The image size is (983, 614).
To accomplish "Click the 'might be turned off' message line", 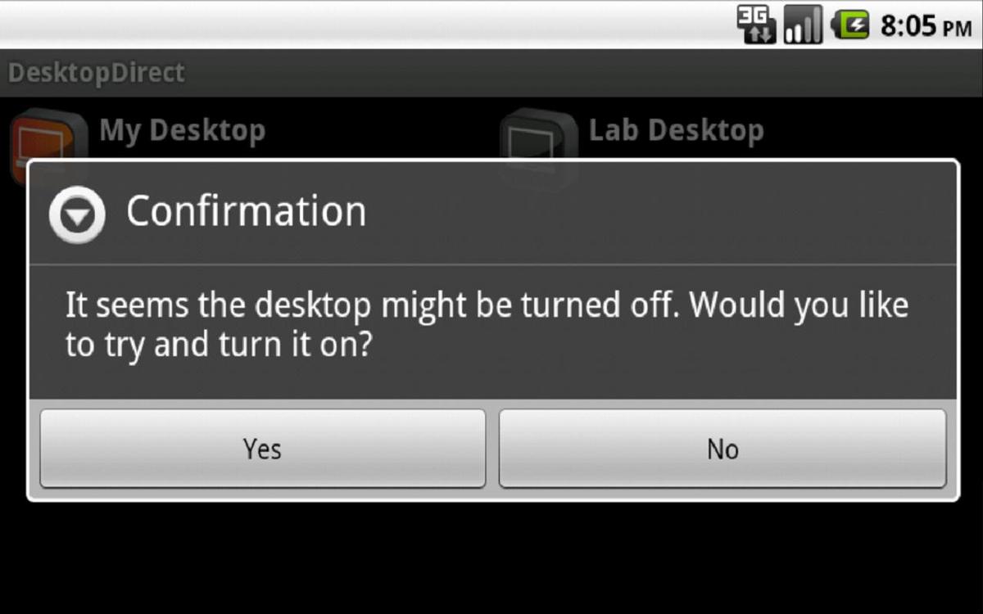I will coord(487,305).
